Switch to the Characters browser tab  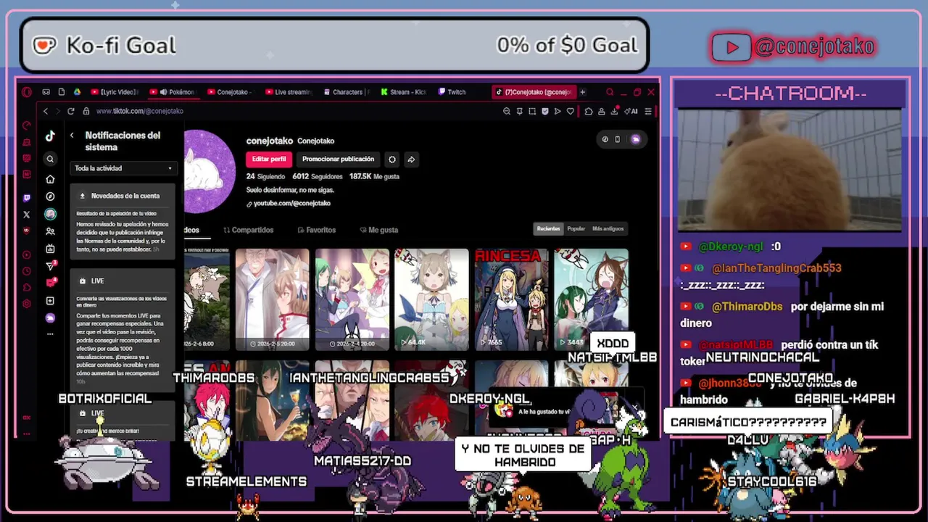[x=347, y=92]
